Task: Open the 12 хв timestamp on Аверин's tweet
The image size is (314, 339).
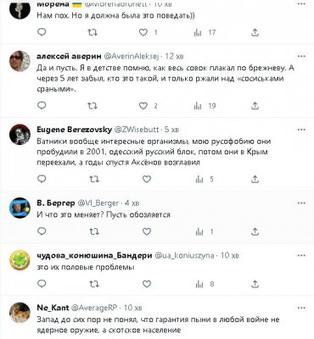Action: pyautogui.click(x=174, y=56)
